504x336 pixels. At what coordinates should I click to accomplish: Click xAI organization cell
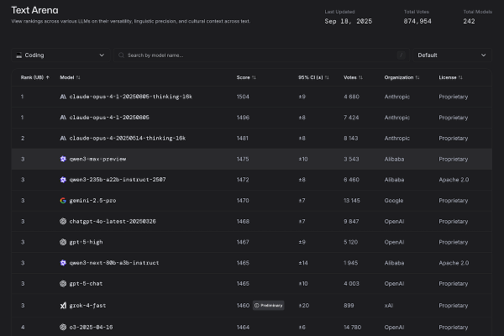click(x=389, y=306)
